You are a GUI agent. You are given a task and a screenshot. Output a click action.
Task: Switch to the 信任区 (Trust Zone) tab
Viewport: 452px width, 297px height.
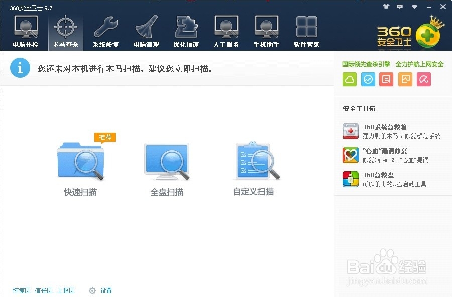tap(43, 290)
